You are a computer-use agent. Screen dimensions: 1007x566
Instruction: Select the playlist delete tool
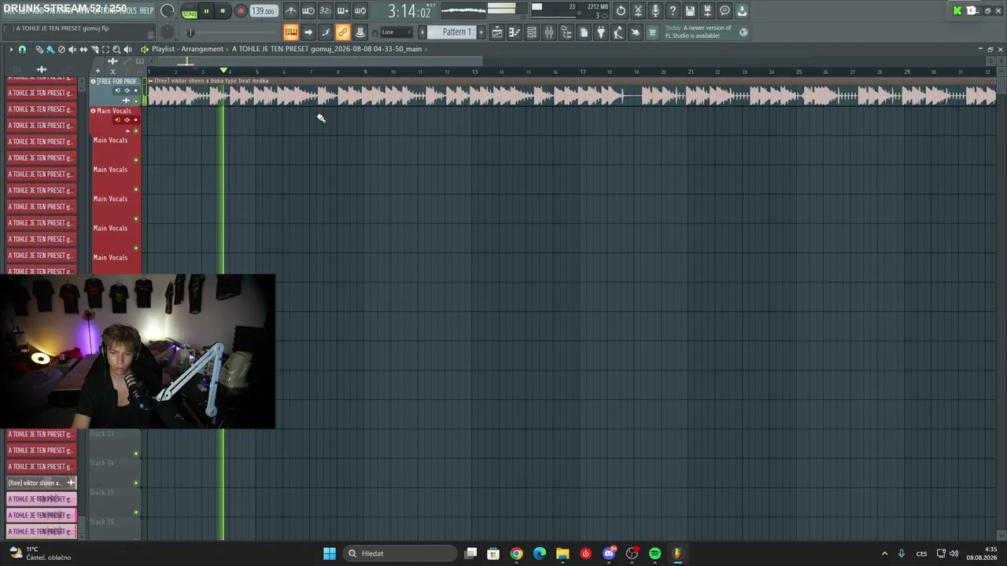click(x=61, y=50)
